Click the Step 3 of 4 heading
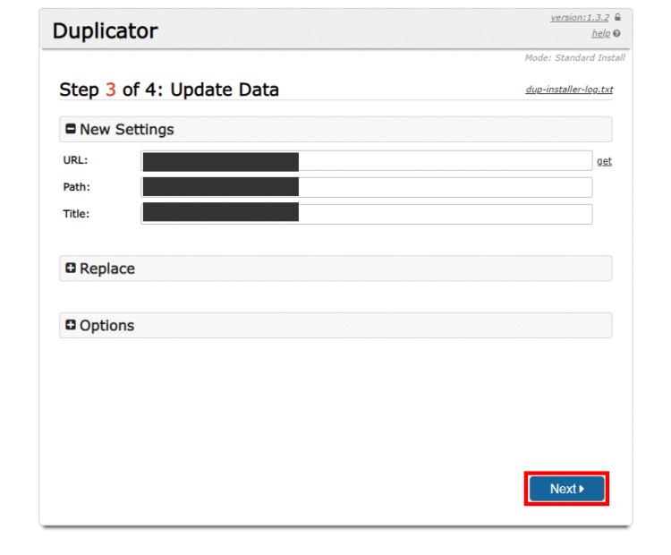This screenshot has height=555, width=671. point(169,90)
